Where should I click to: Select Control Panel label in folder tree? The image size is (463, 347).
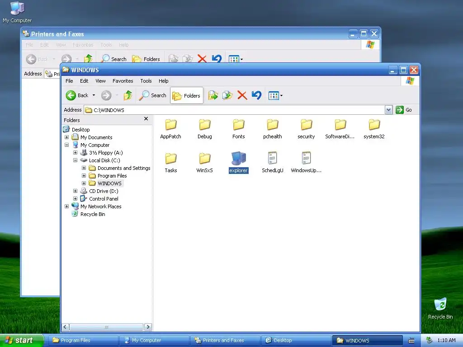coord(104,199)
